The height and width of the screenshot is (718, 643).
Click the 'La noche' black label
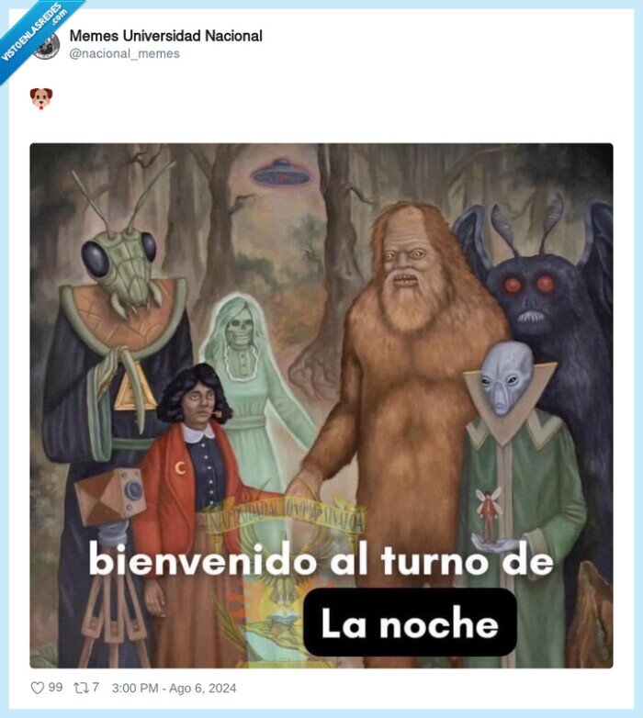410,623
